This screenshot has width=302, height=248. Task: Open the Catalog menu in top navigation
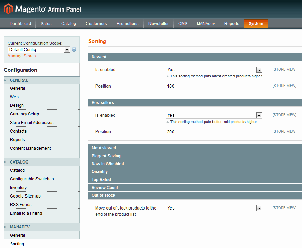click(69, 24)
